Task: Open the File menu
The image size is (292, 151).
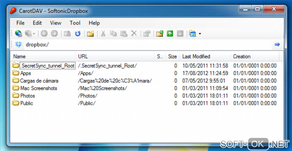Action: click(x=20, y=23)
